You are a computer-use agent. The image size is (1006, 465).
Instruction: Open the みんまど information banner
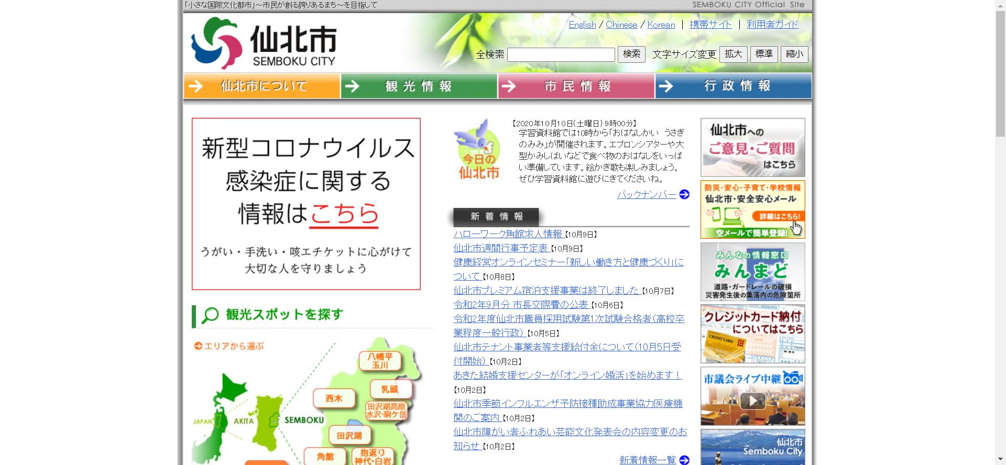coord(753,272)
